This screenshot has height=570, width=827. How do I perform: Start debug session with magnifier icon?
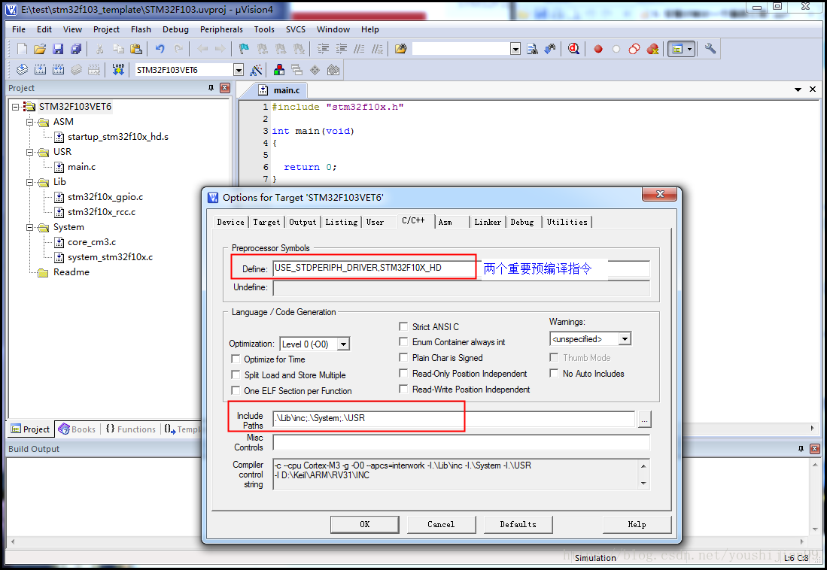coord(573,49)
